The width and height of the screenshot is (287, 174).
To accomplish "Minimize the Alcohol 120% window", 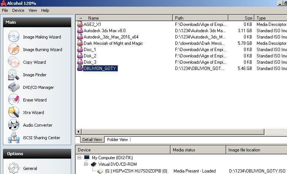I will [280, 3].
